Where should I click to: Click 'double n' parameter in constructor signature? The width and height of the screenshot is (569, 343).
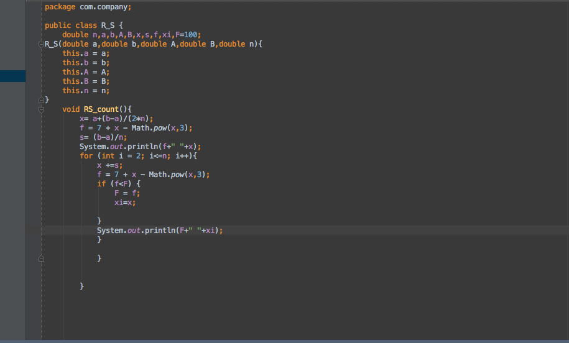click(x=236, y=44)
